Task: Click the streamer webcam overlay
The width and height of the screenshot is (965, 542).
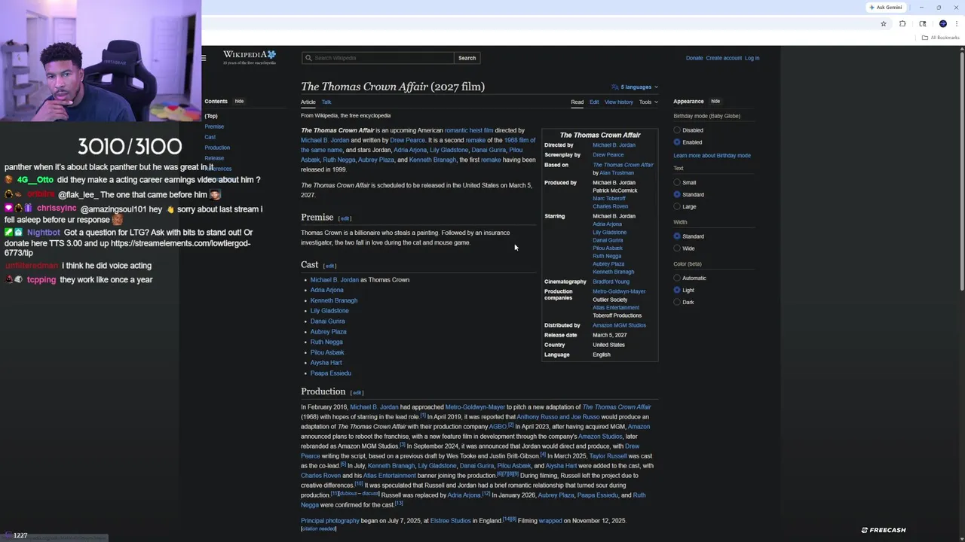Action: click(x=100, y=60)
